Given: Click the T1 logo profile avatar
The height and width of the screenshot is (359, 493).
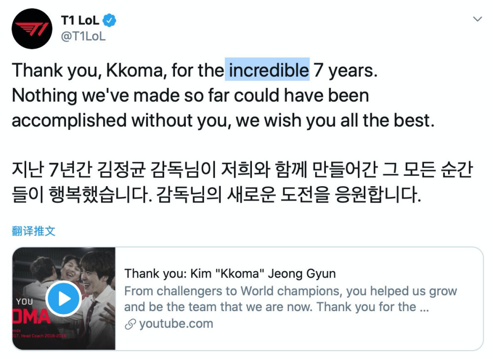Looking at the screenshot, I should point(32,29).
